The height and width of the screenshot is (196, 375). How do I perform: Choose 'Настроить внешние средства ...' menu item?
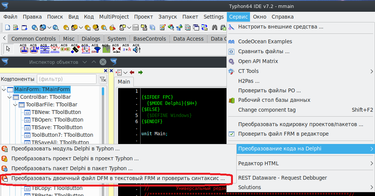click(301, 27)
